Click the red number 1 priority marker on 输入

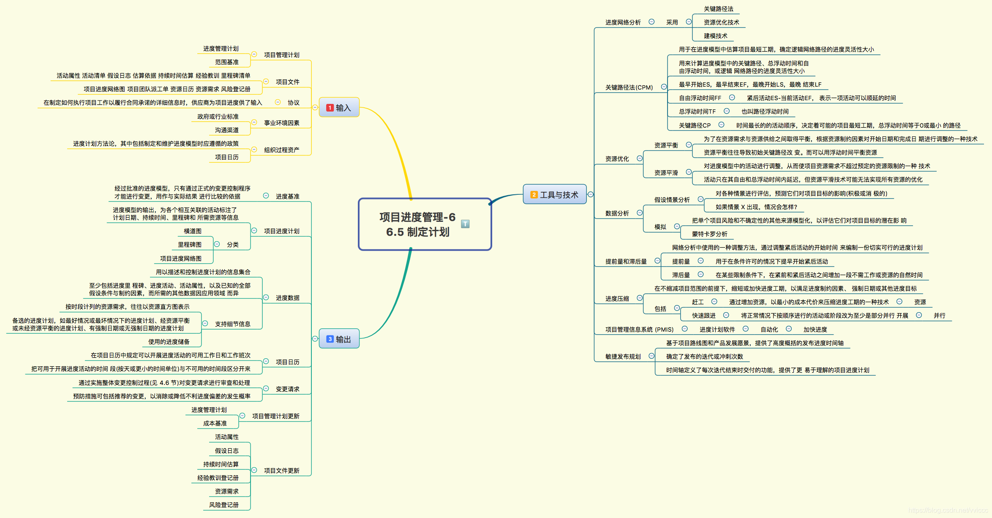point(330,108)
